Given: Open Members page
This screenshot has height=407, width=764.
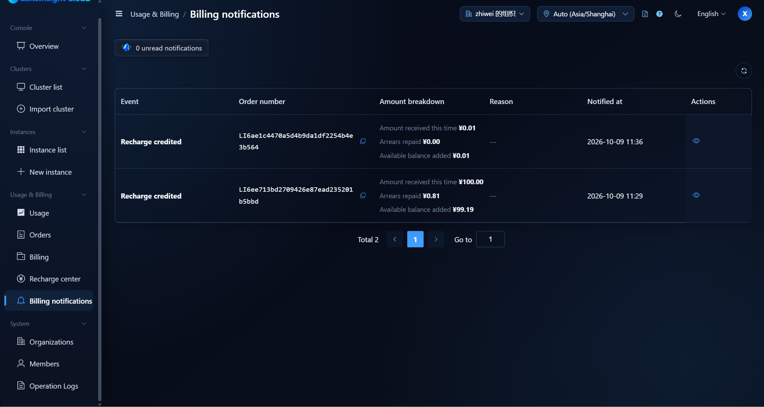Looking at the screenshot, I should [48, 364].
